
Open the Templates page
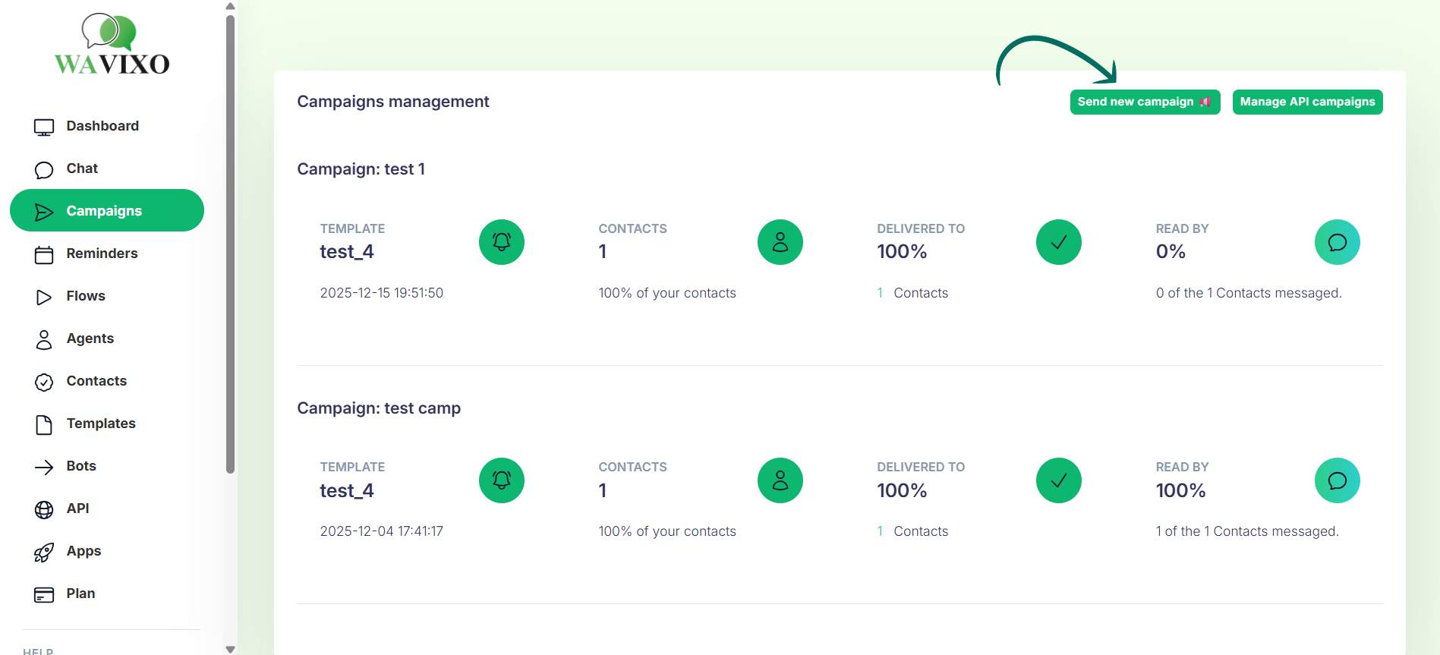pyautogui.click(x=101, y=424)
